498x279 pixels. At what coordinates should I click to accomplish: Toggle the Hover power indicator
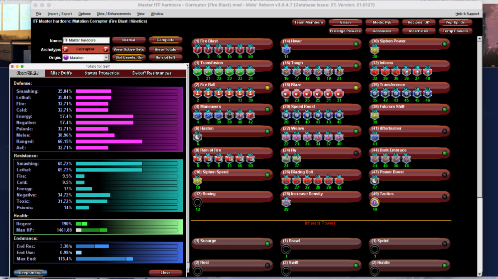pyautogui.click(x=356, y=44)
